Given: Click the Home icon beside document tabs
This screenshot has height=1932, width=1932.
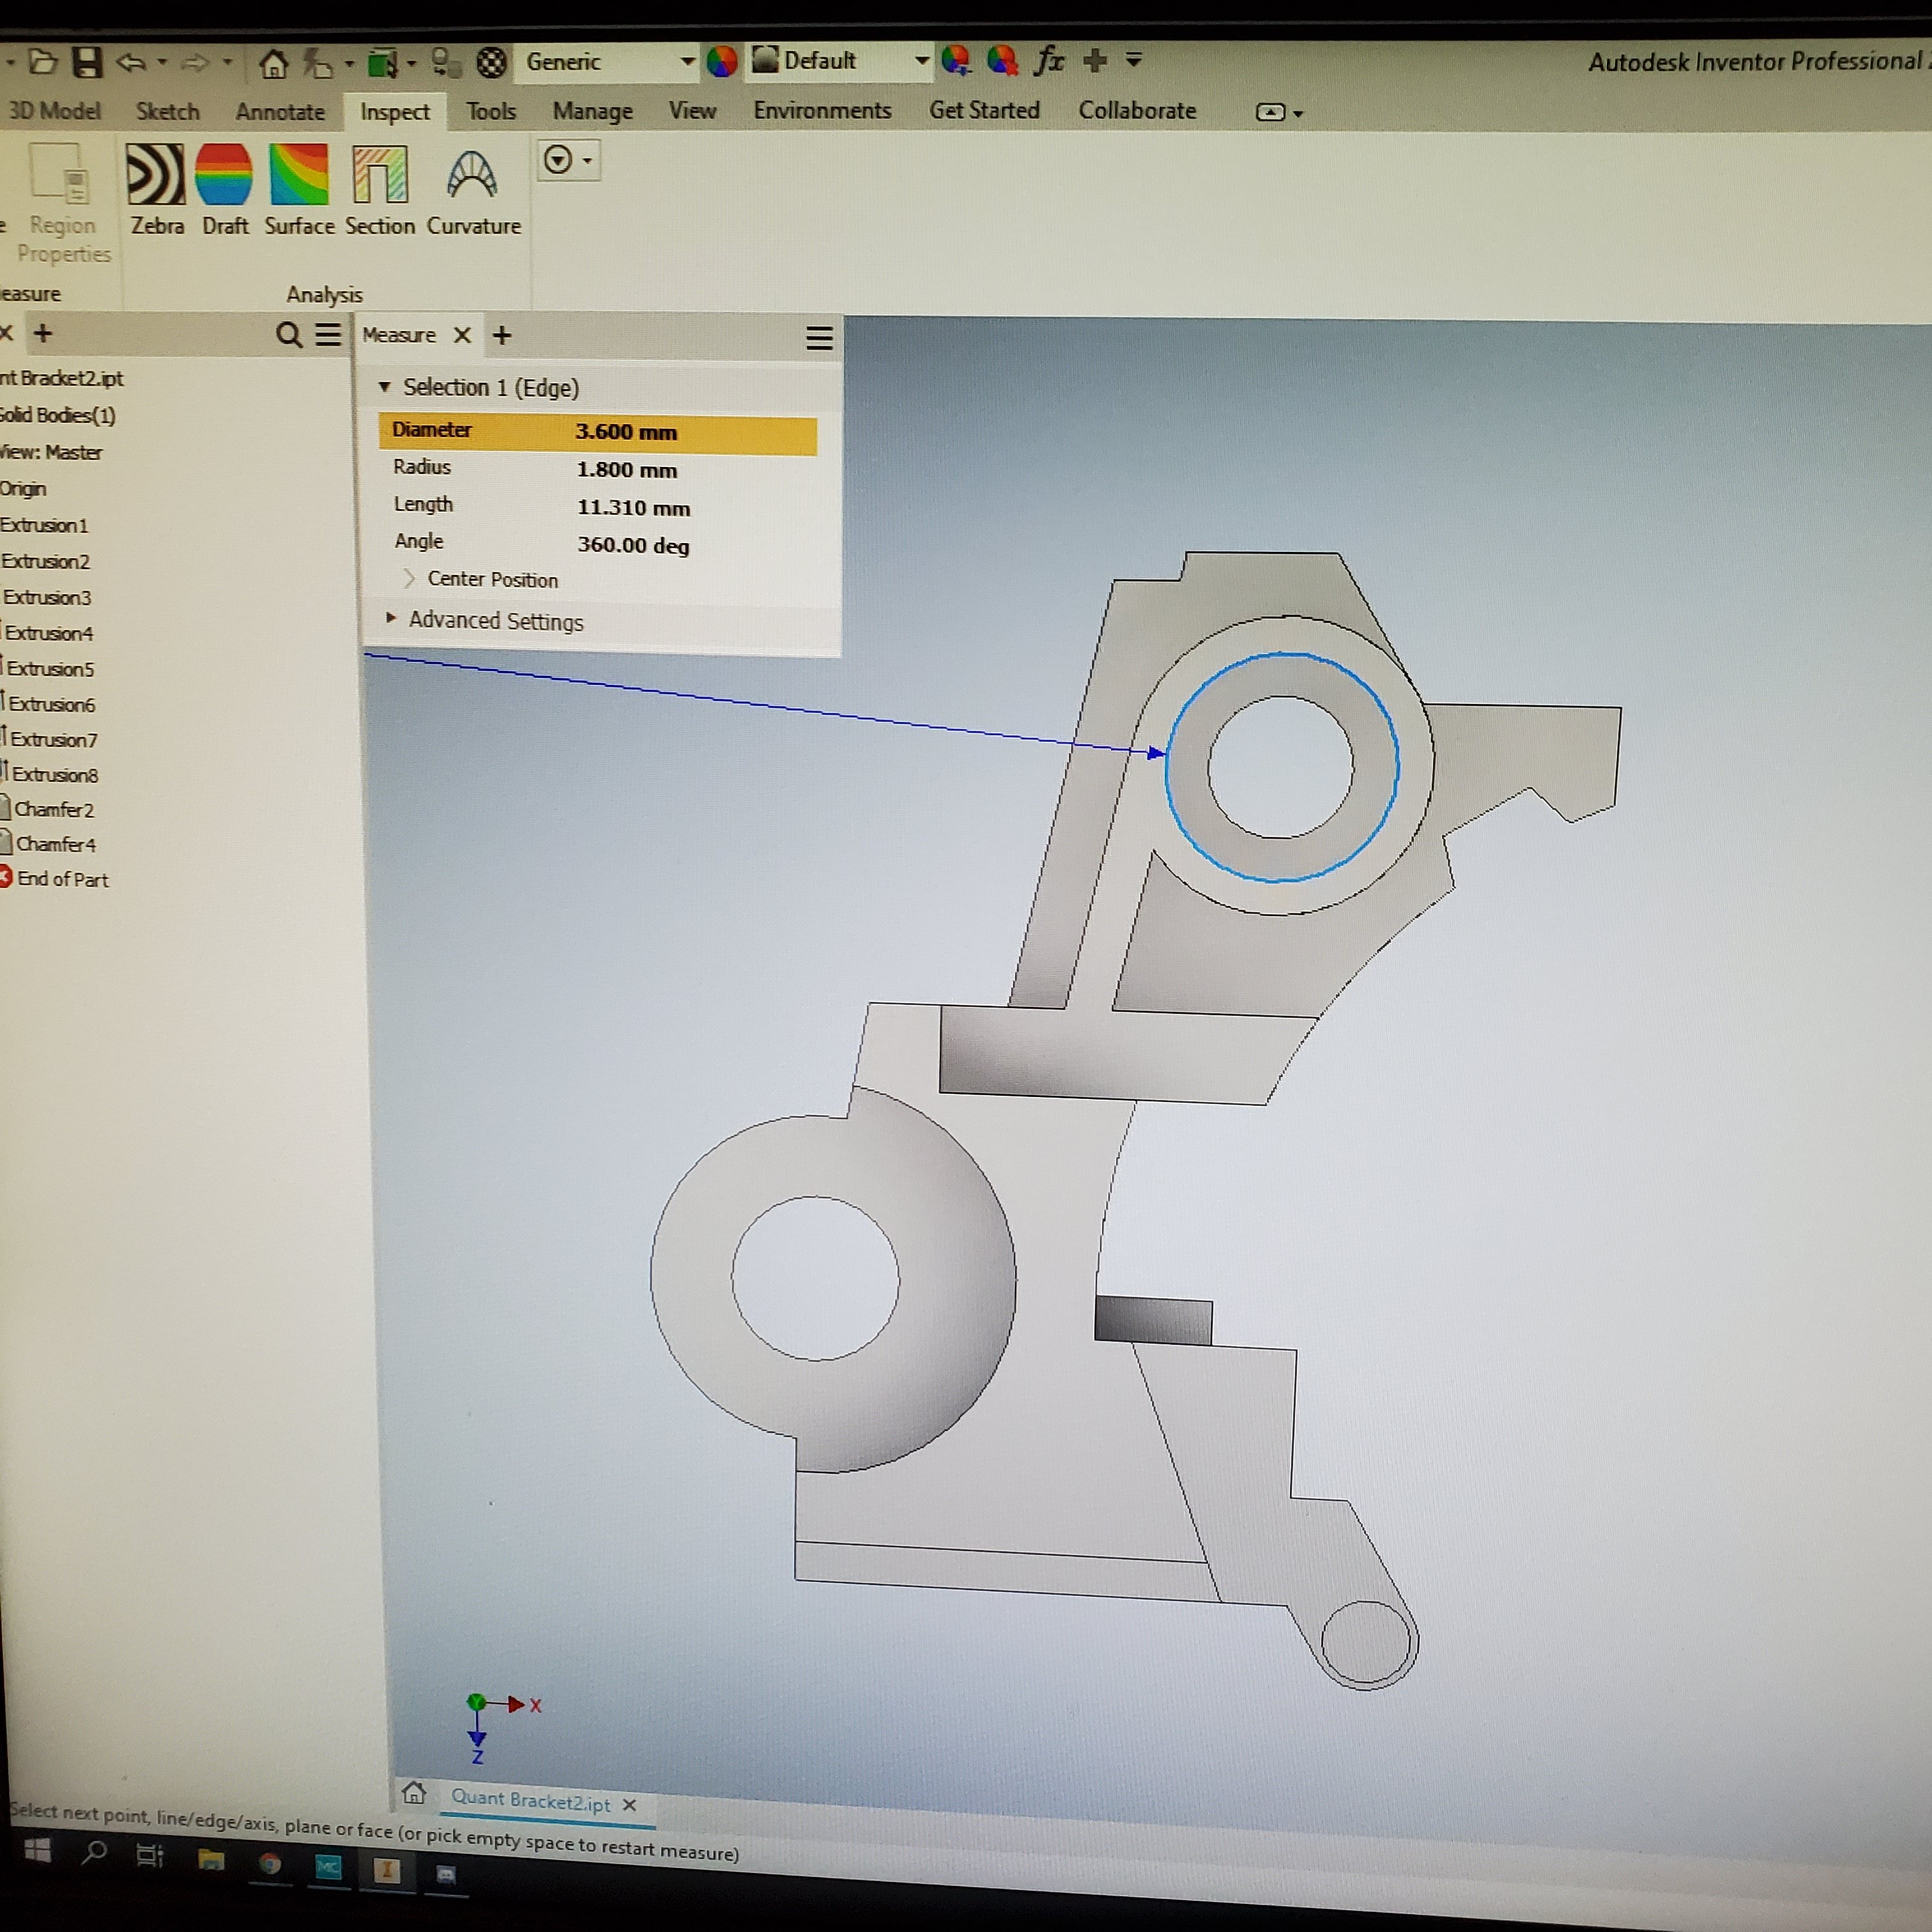Looking at the screenshot, I should click(x=413, y=1792).
